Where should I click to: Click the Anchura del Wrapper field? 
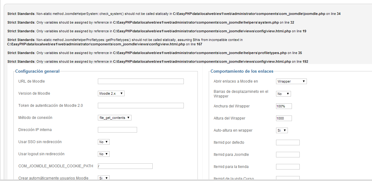[284, 106]
